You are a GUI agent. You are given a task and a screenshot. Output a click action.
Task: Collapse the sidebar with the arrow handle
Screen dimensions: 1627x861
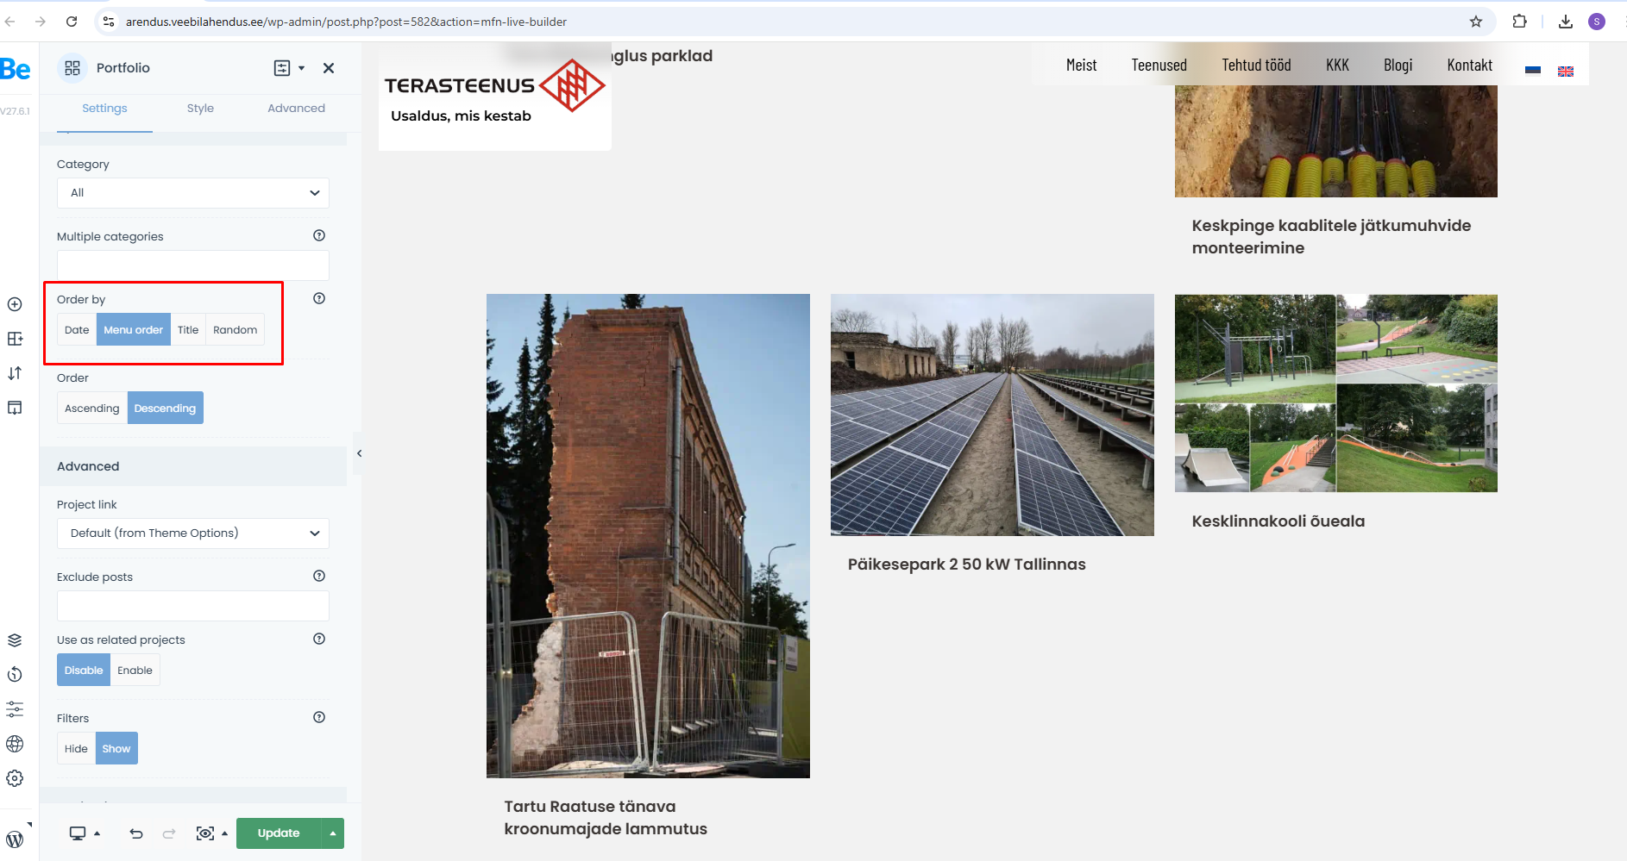359,453
